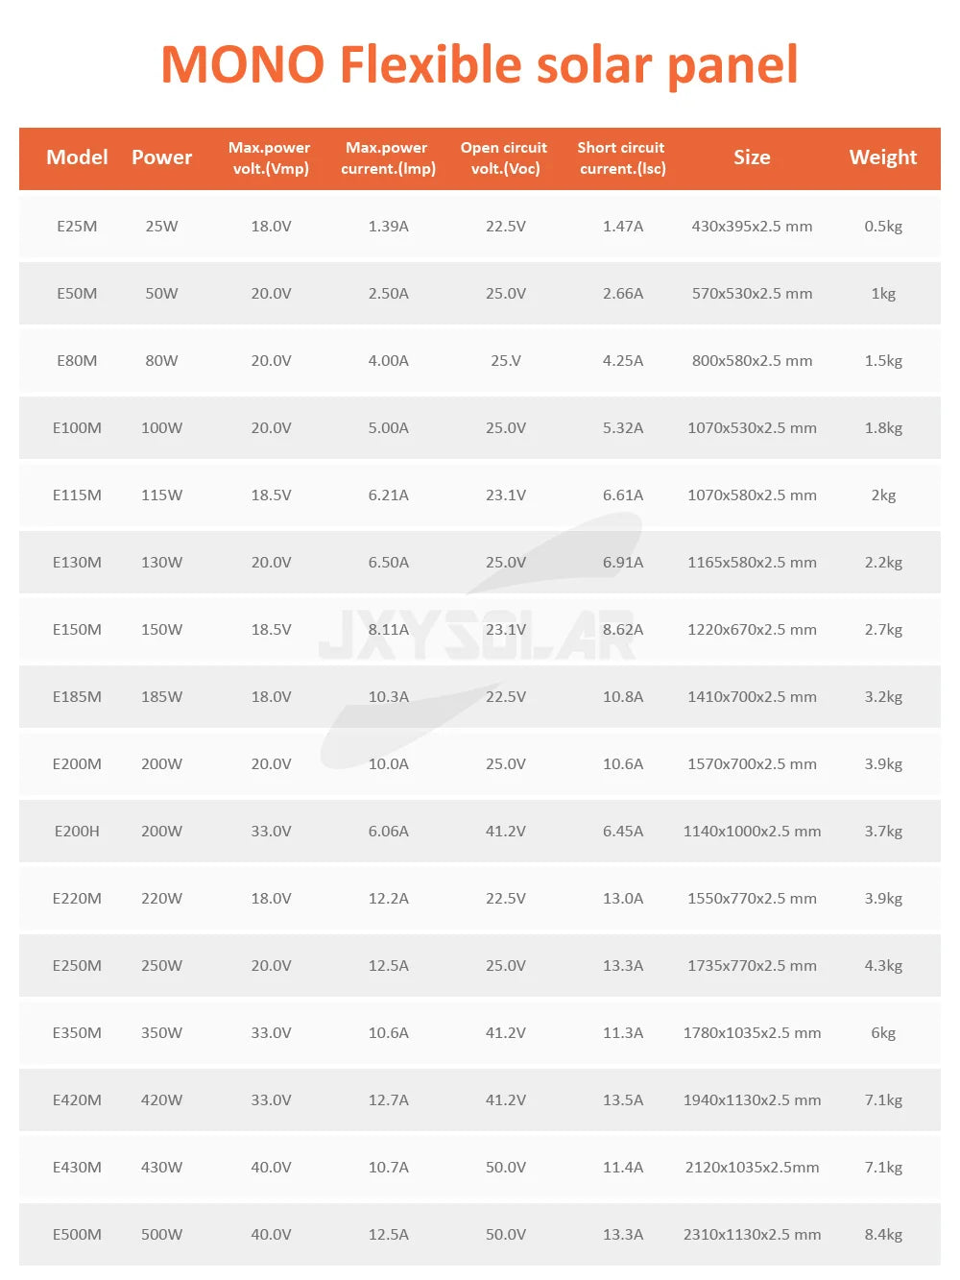Click the E500M model name
Viewport: 960px width, 1280px height.
coord(77,1235)
